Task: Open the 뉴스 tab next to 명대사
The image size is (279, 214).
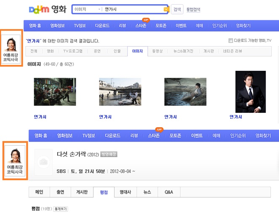Action: (x=147, y=192)
